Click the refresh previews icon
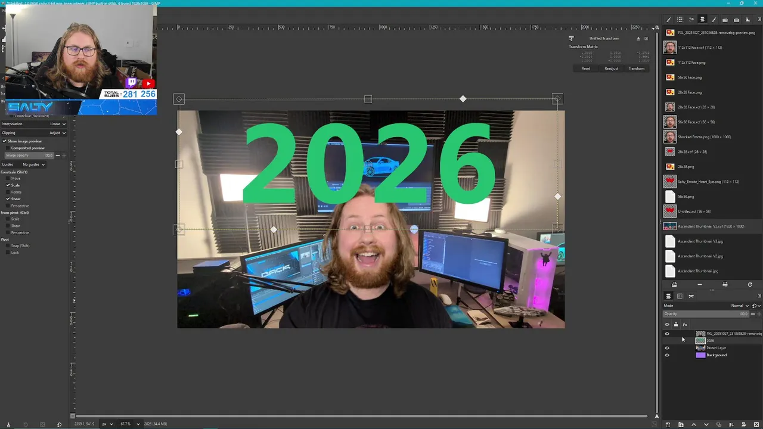 pyautogui.click(x=750, y=285)
